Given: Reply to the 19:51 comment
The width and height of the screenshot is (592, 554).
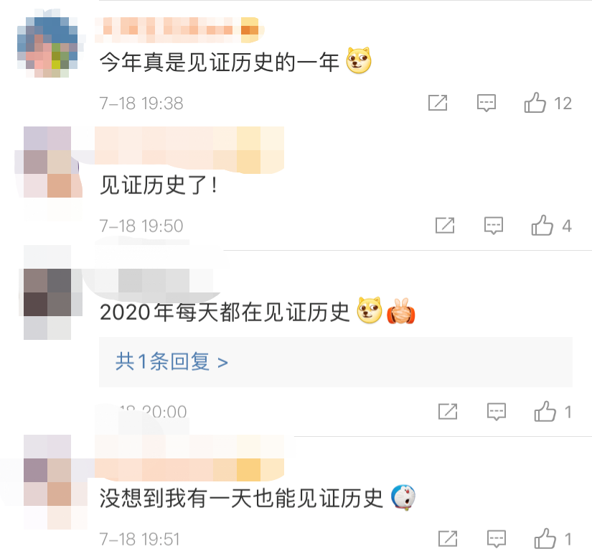Looking at the screenshot, I should coord(496,539).
